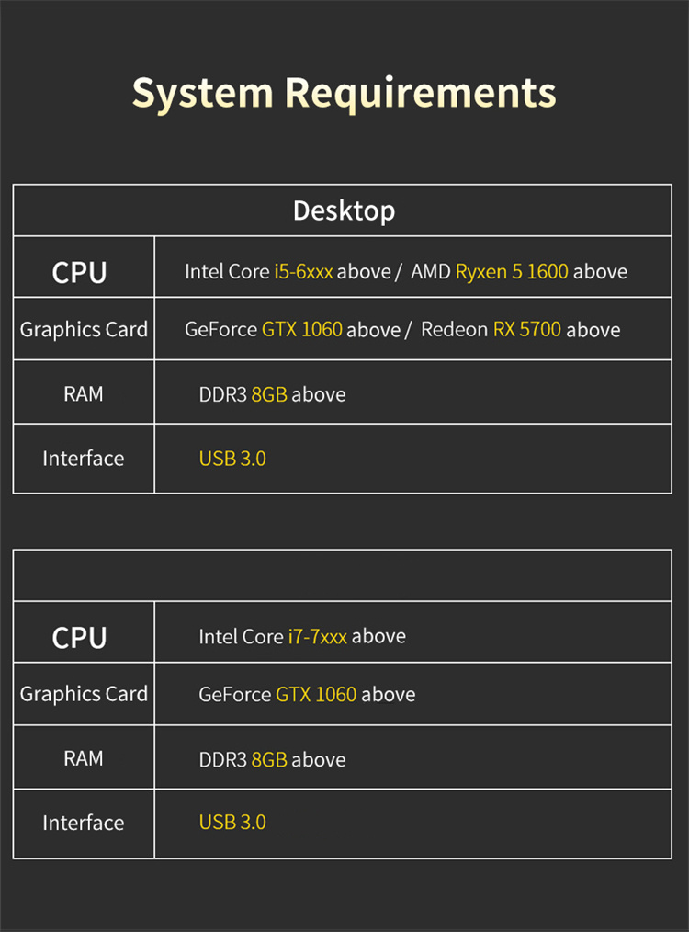Click GTX 1060 in the second table
The image size is (689, 932).
[316, 694]
